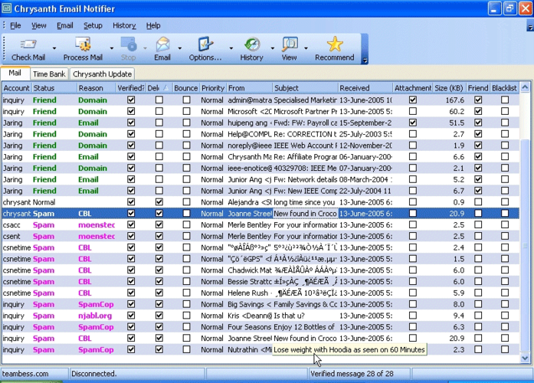Click the 'Disconnected.' status bar entry

coord(94,374)
